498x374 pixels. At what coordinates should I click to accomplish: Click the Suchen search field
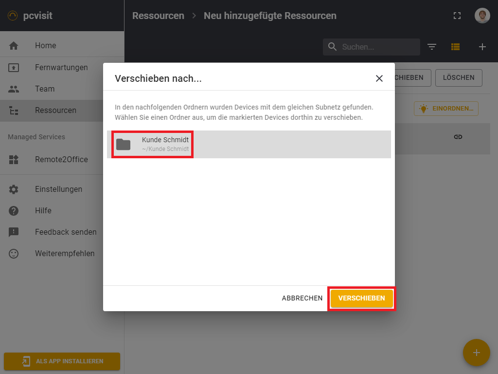click(x=377, y=47)
